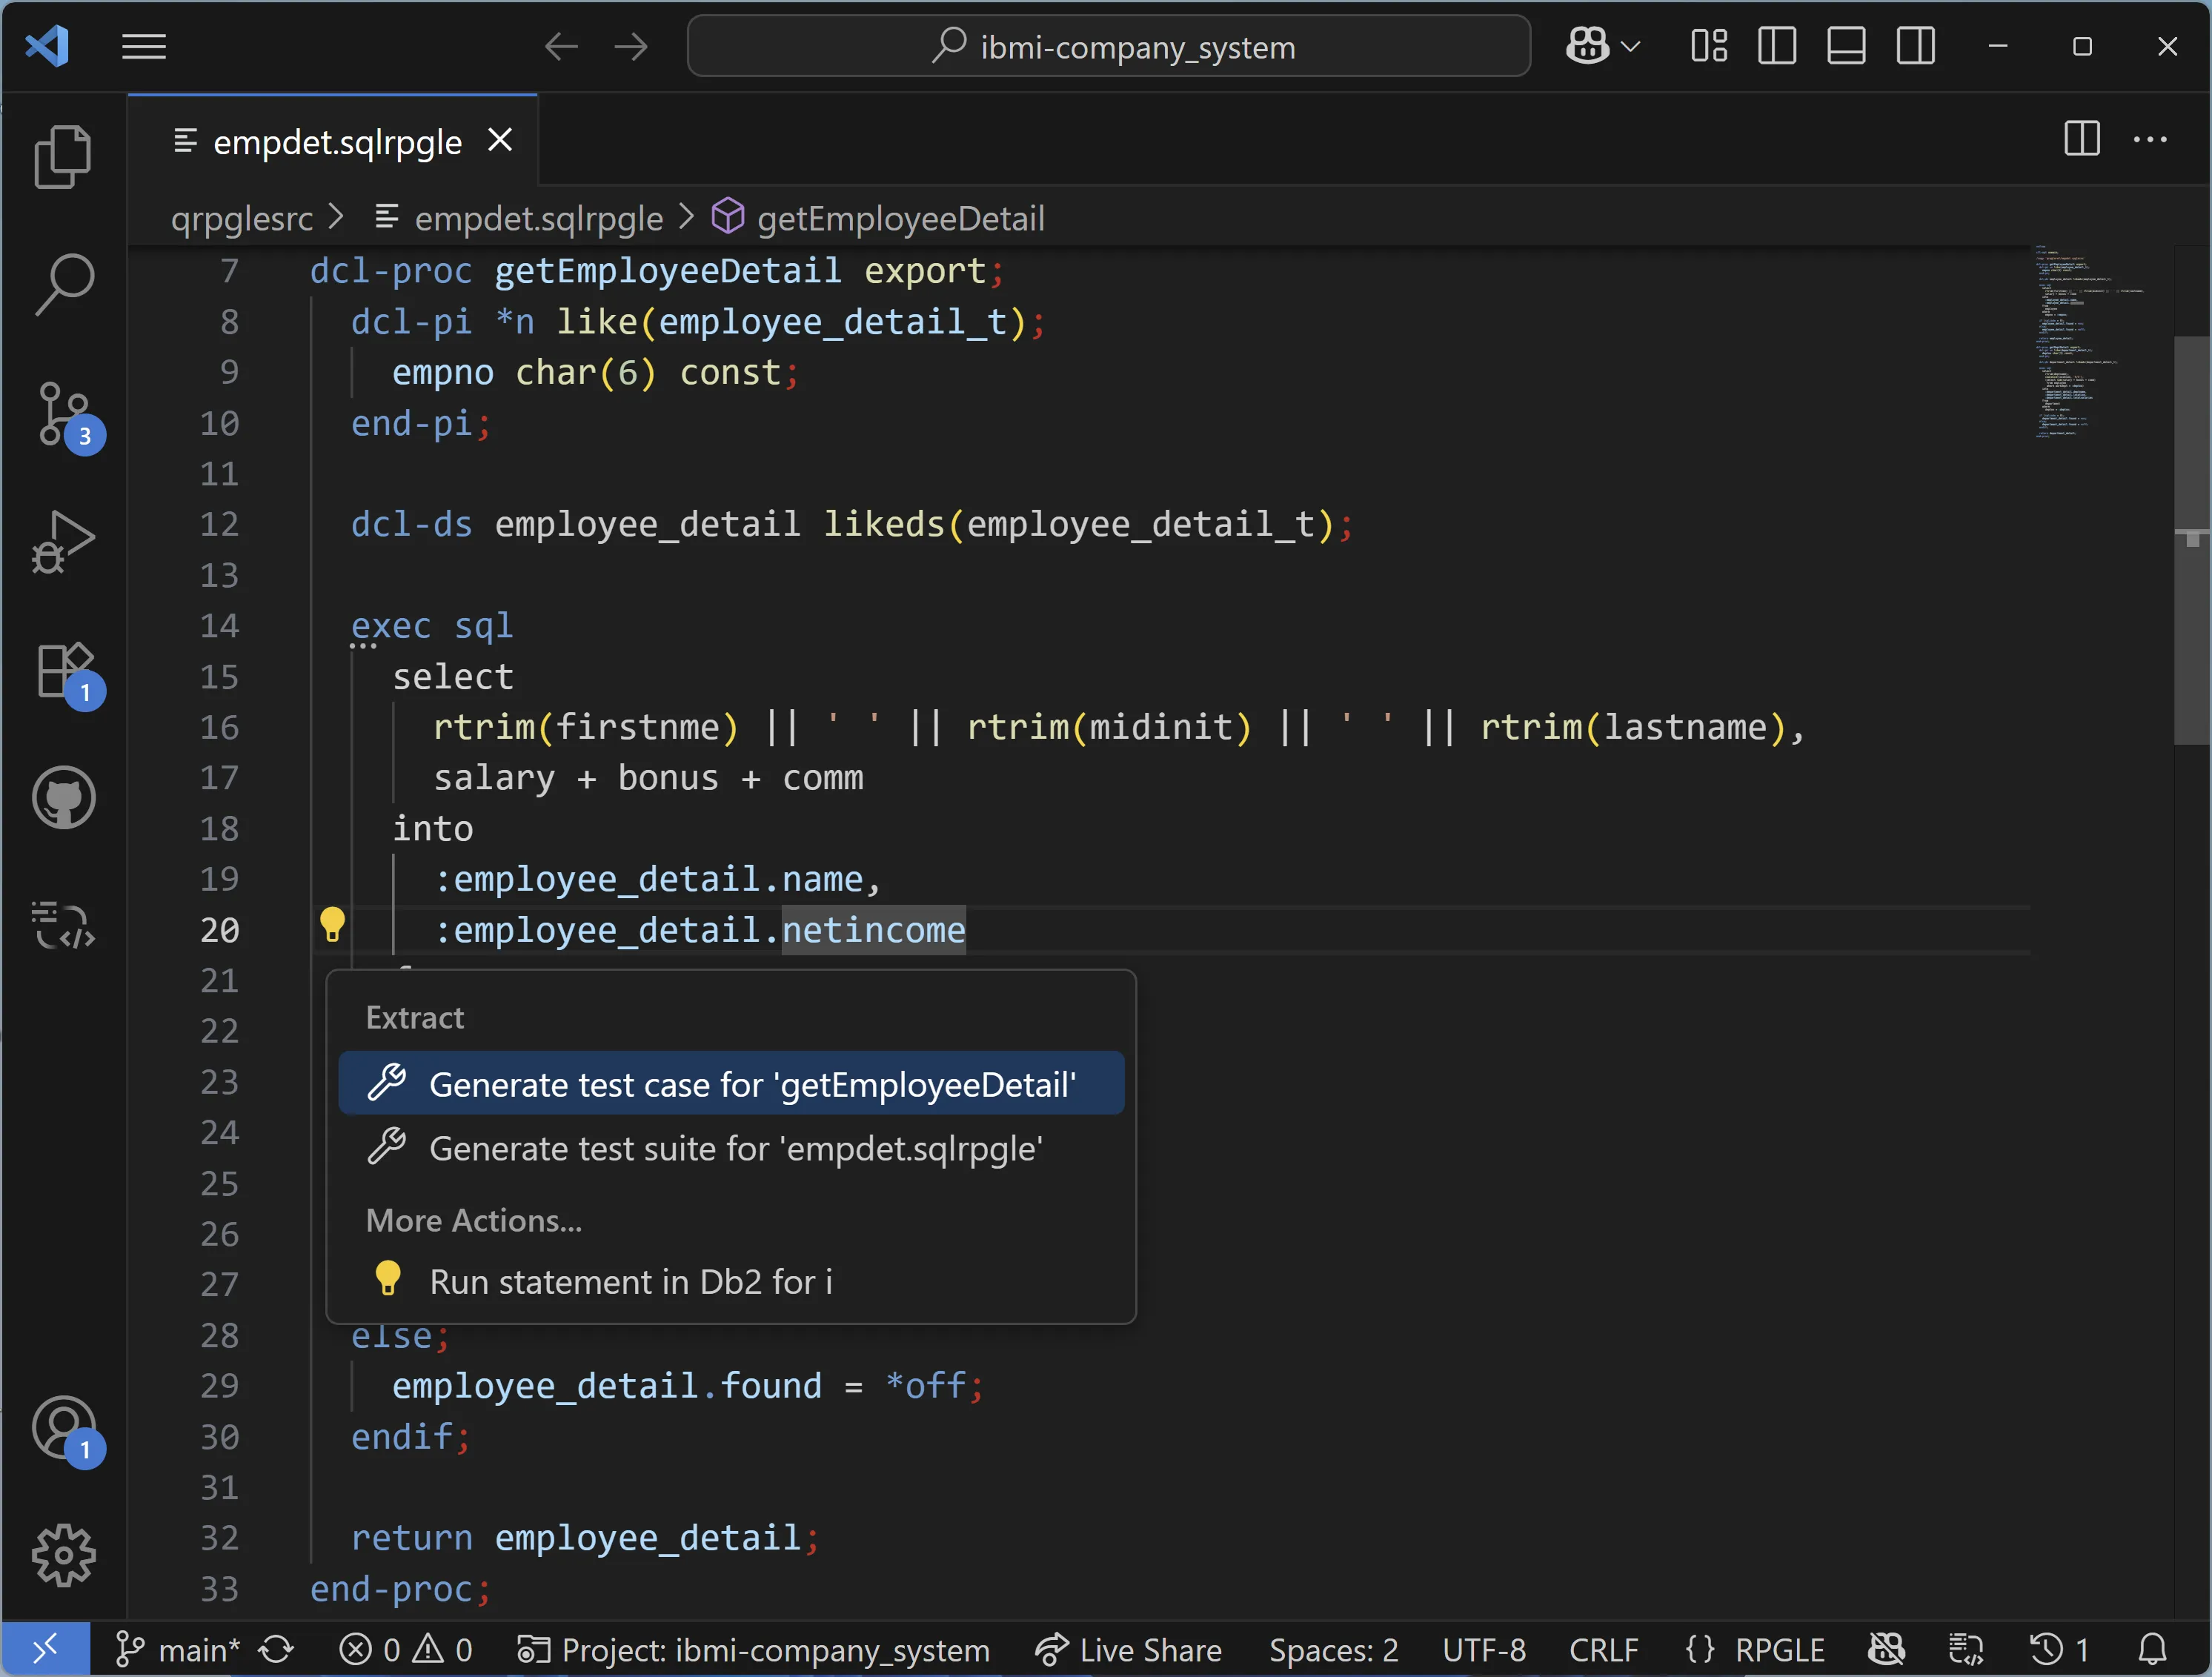Toggle the primary side bar
2212x1677 pixels.
pyautogui.click(x=1777, y=46)
